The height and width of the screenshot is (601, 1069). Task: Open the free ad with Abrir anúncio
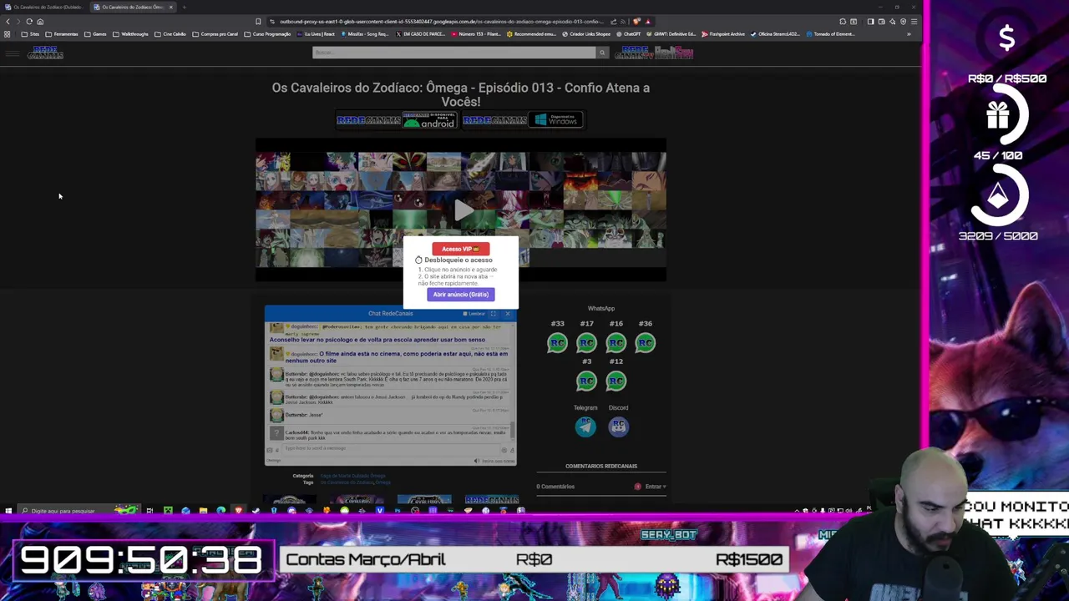click(460, 295)
